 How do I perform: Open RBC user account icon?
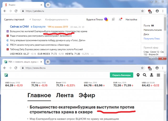pyautogui.click(x=151, y=75)
